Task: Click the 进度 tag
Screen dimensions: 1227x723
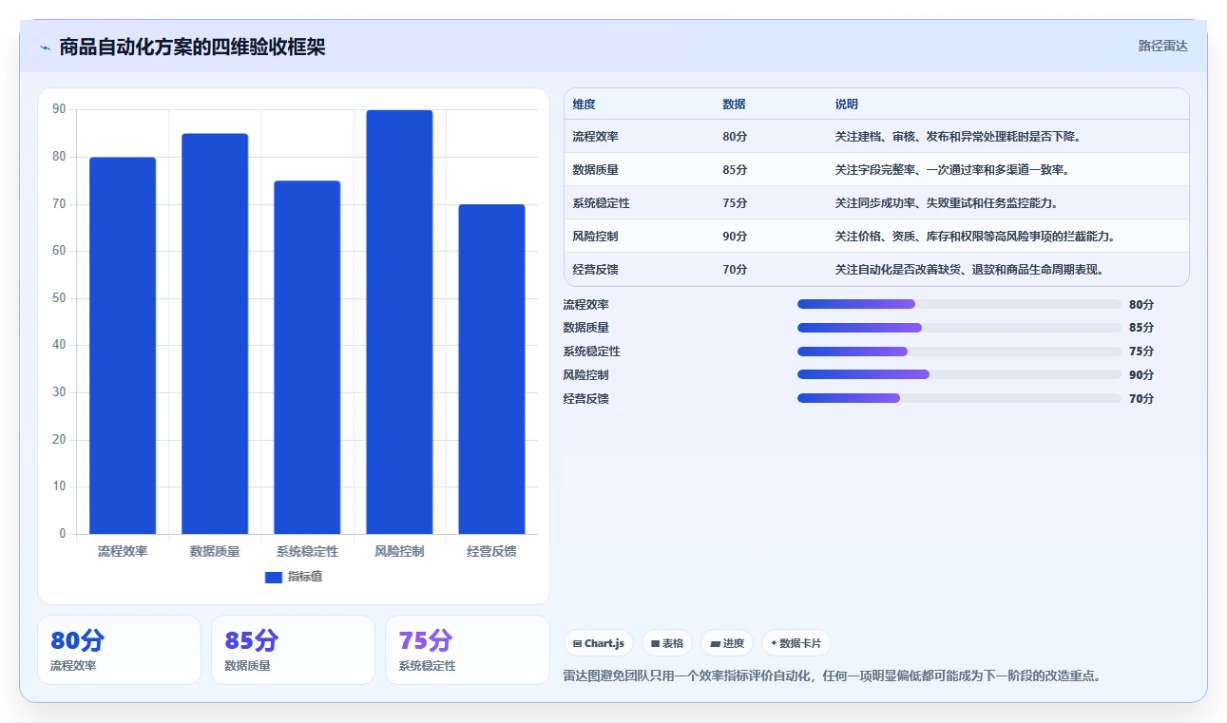Action: click(727, 643)
